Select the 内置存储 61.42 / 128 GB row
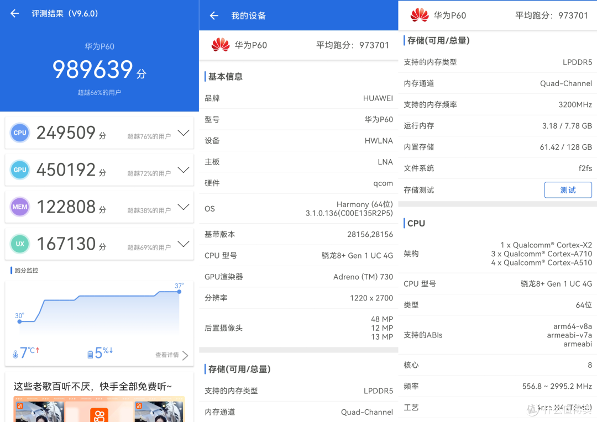The image size is (597, 422). click(498, 147)
